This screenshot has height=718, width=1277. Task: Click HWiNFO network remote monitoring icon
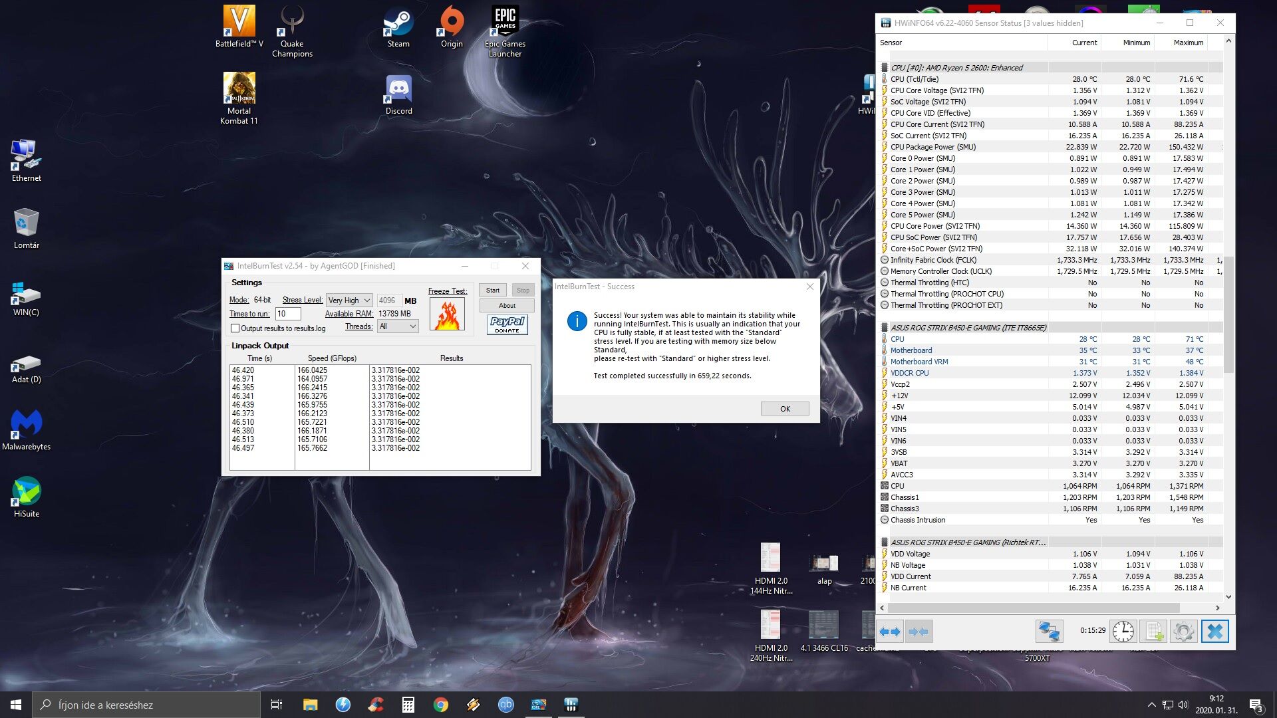click(x=1049, y=632)
